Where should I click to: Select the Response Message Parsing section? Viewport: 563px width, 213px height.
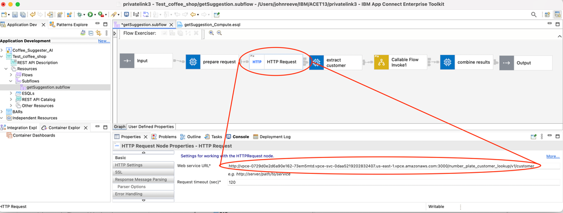coord(143,179)
